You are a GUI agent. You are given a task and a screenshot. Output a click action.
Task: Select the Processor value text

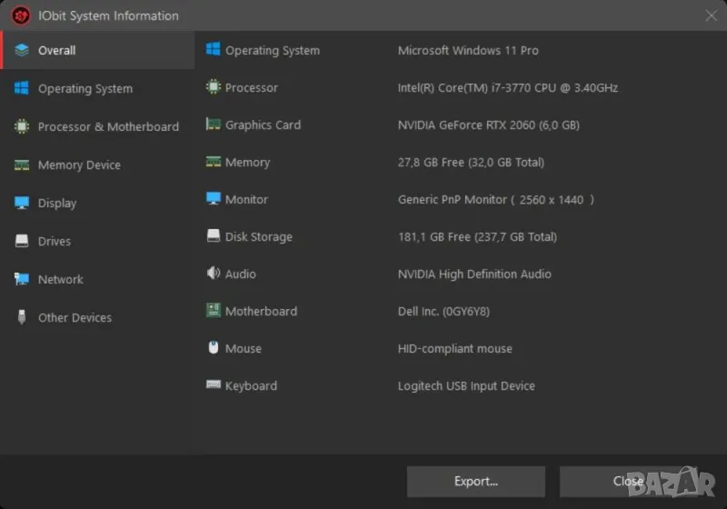click(x=507, y=88)
